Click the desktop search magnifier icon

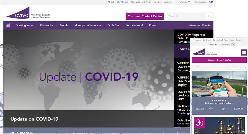point(210,16)
